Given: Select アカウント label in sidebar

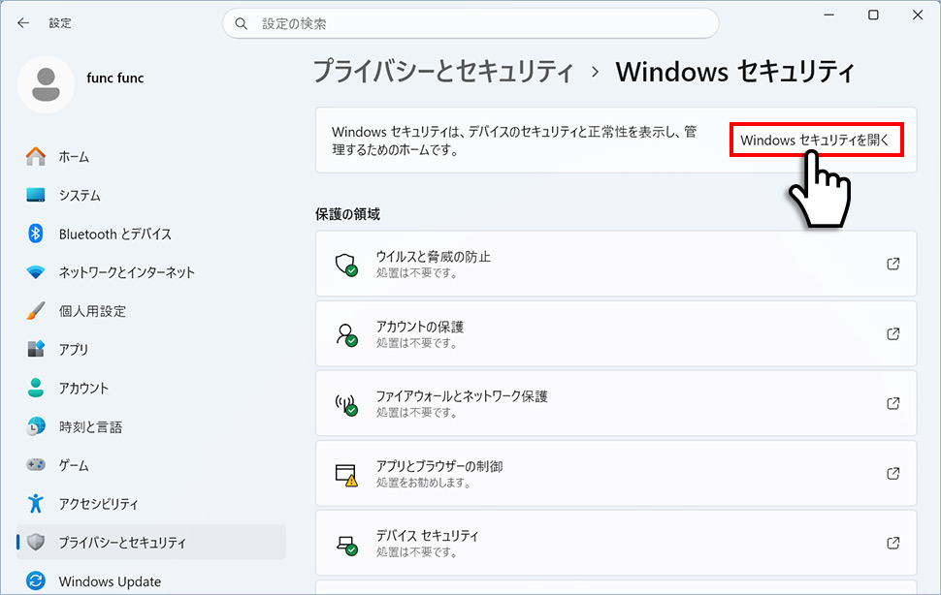Looking at the screenshot, I should (83, 388).
